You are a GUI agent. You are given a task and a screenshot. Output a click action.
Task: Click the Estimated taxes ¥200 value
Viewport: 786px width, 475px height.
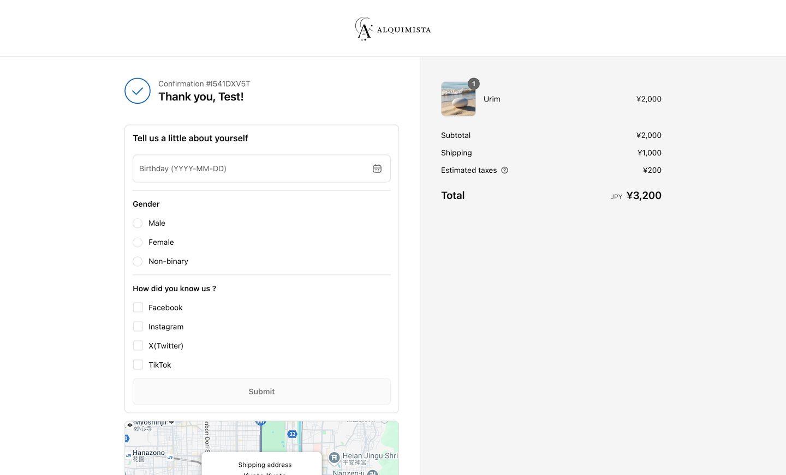(x=652, y=170)
